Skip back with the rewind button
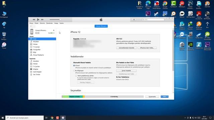The image size is (214, 120). [34, 20]
